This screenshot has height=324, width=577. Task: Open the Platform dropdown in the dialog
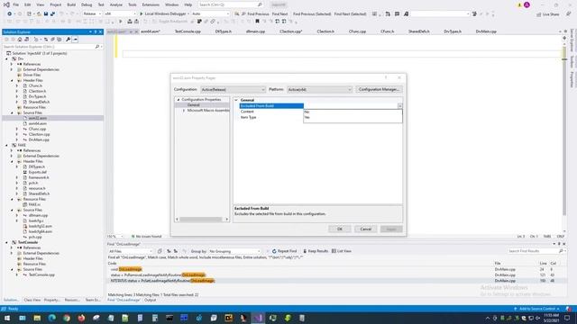[319, 90]
